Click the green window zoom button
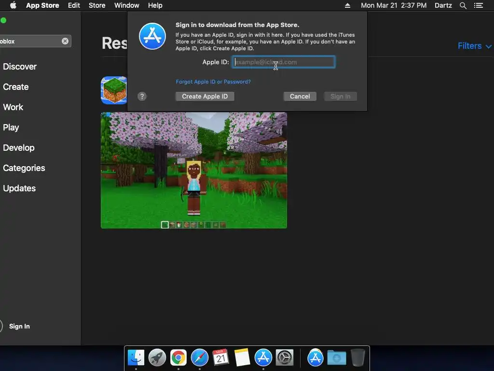Viewport: 494px width, 371px height. (x=3, y=20)
